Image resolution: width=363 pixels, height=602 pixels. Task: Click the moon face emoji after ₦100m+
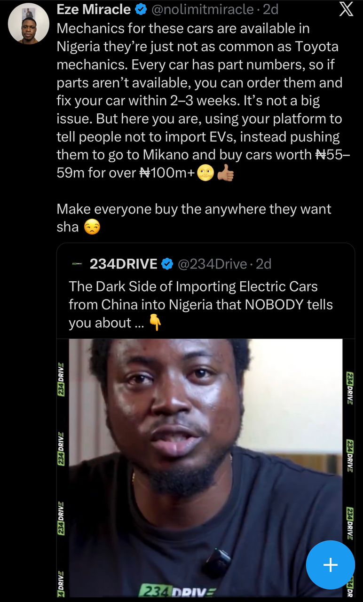tap(205, 174)
